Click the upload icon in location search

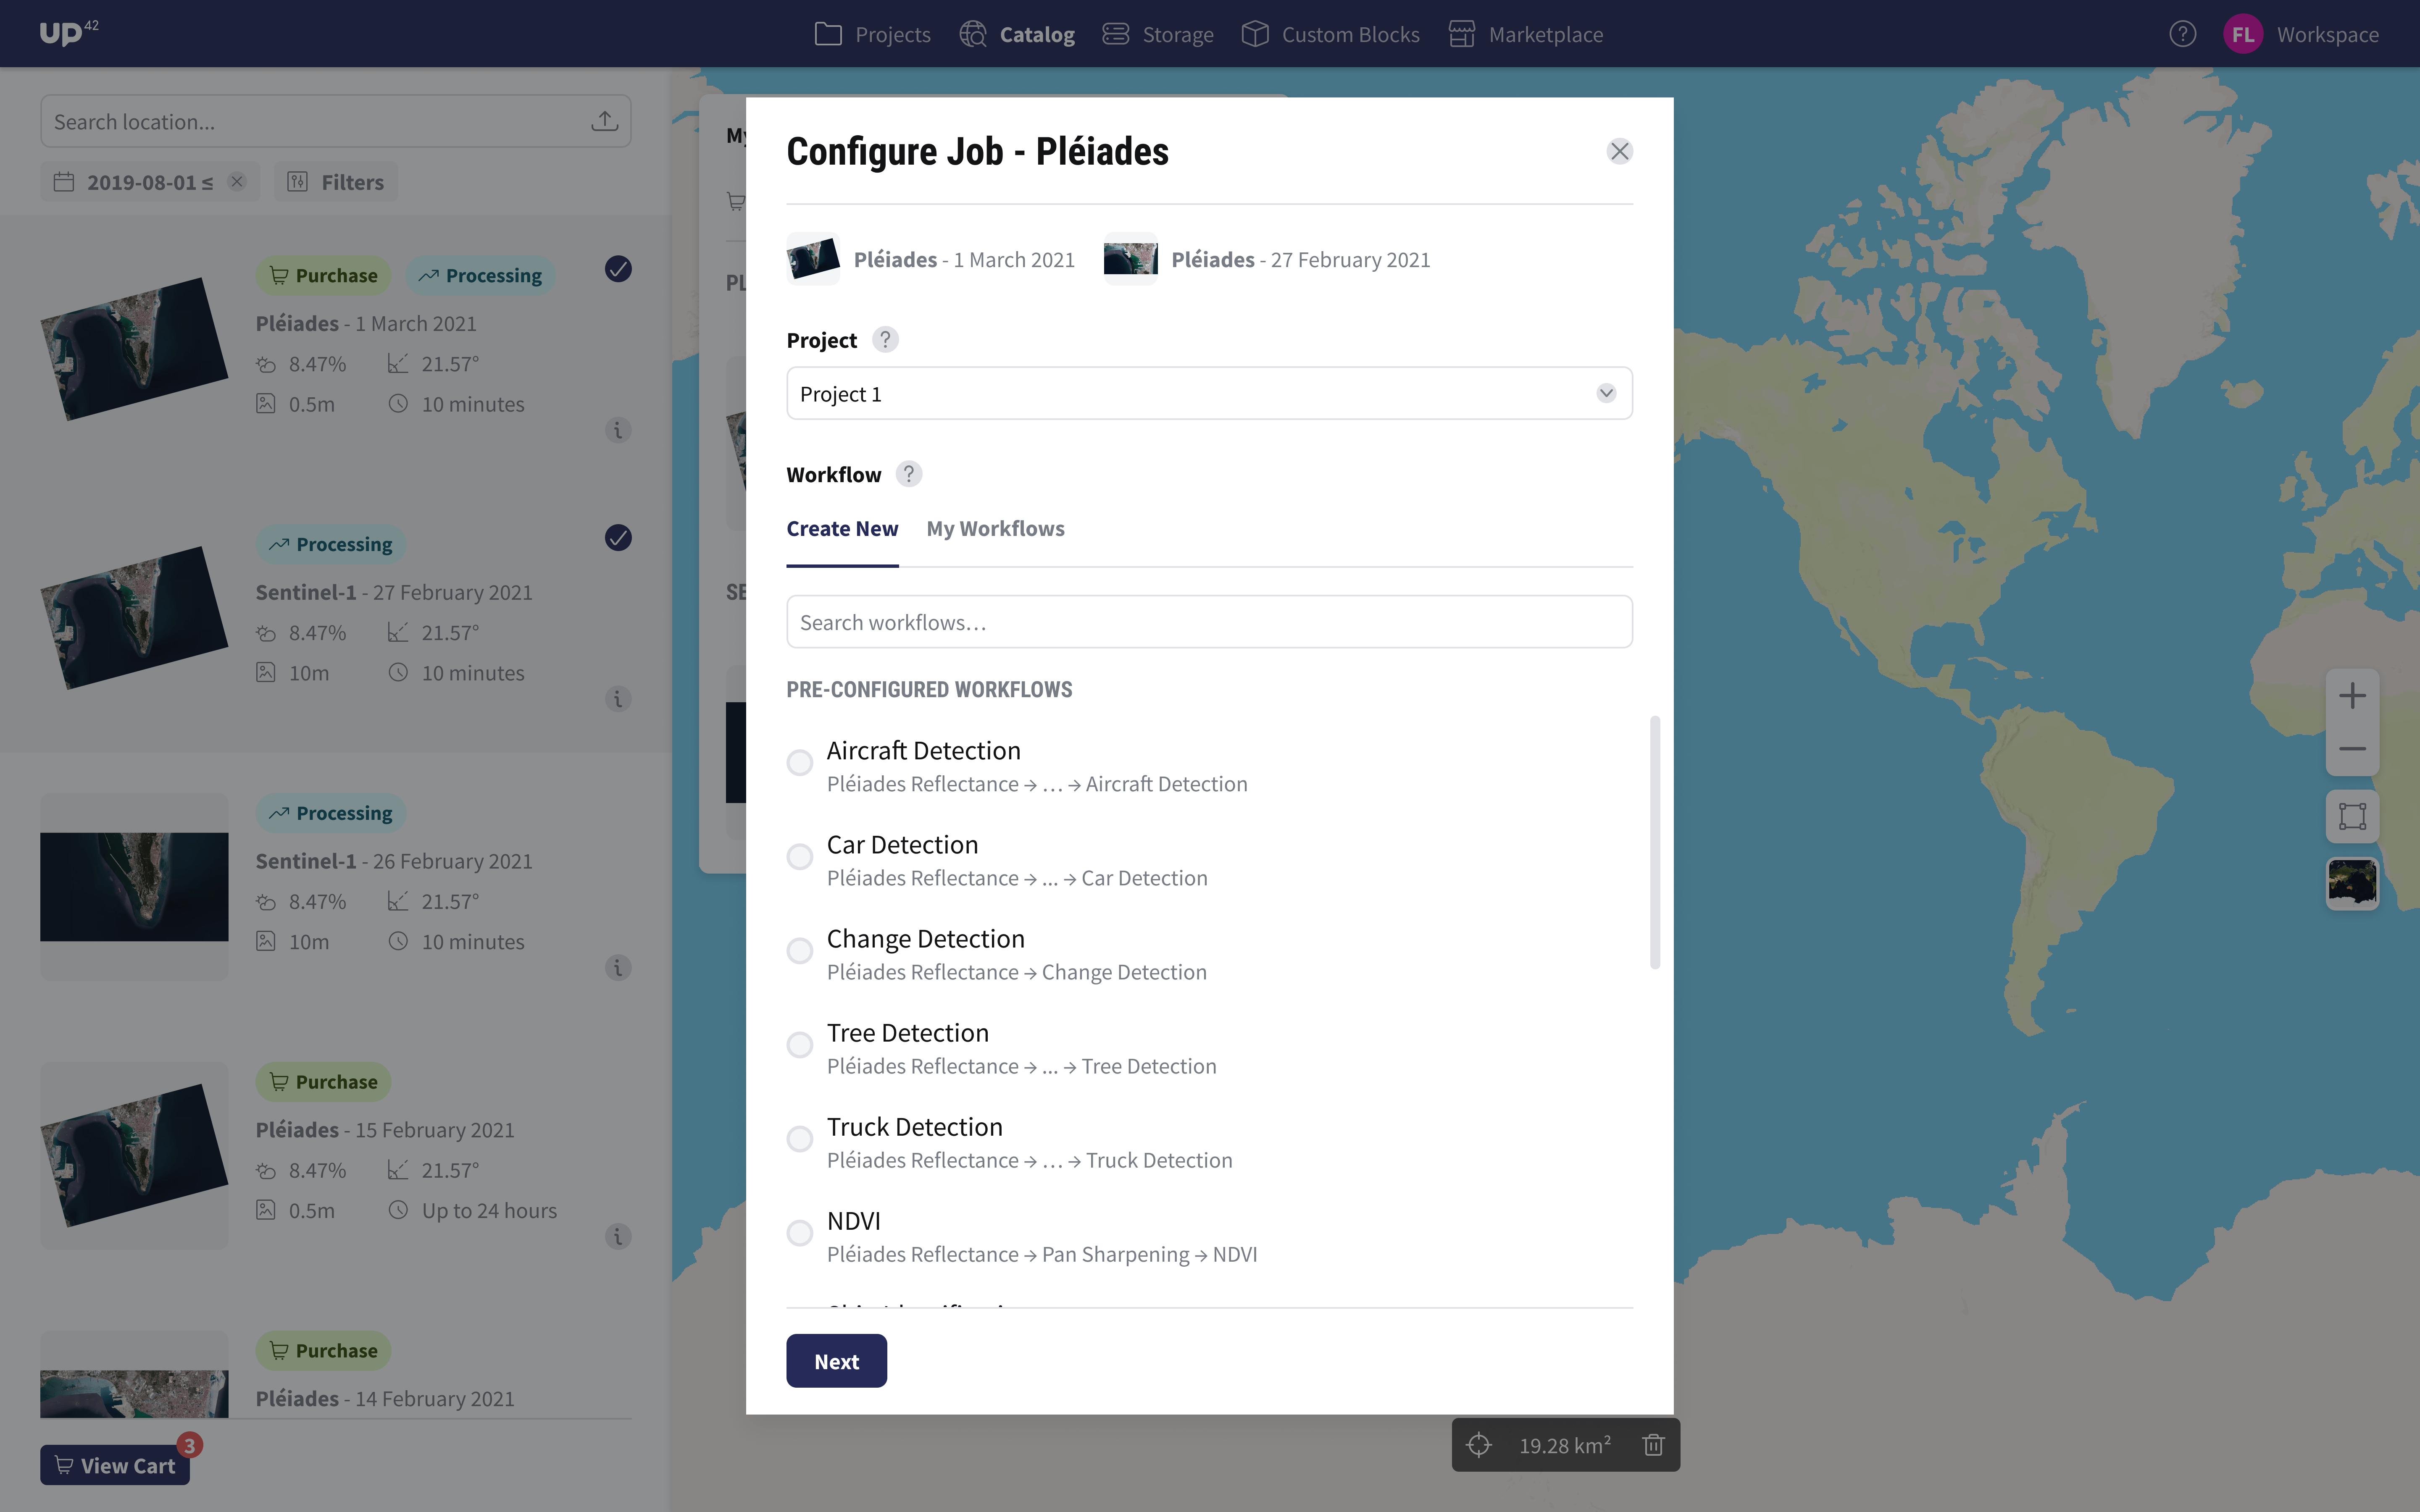click(x=605, y=120)
